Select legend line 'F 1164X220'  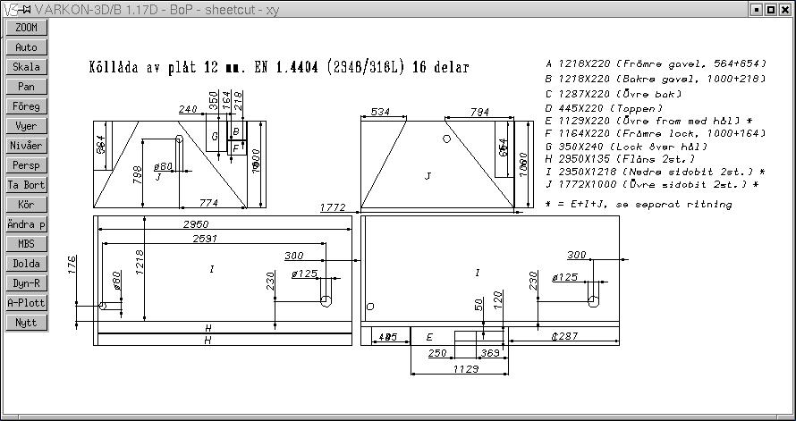pos(656,134)
